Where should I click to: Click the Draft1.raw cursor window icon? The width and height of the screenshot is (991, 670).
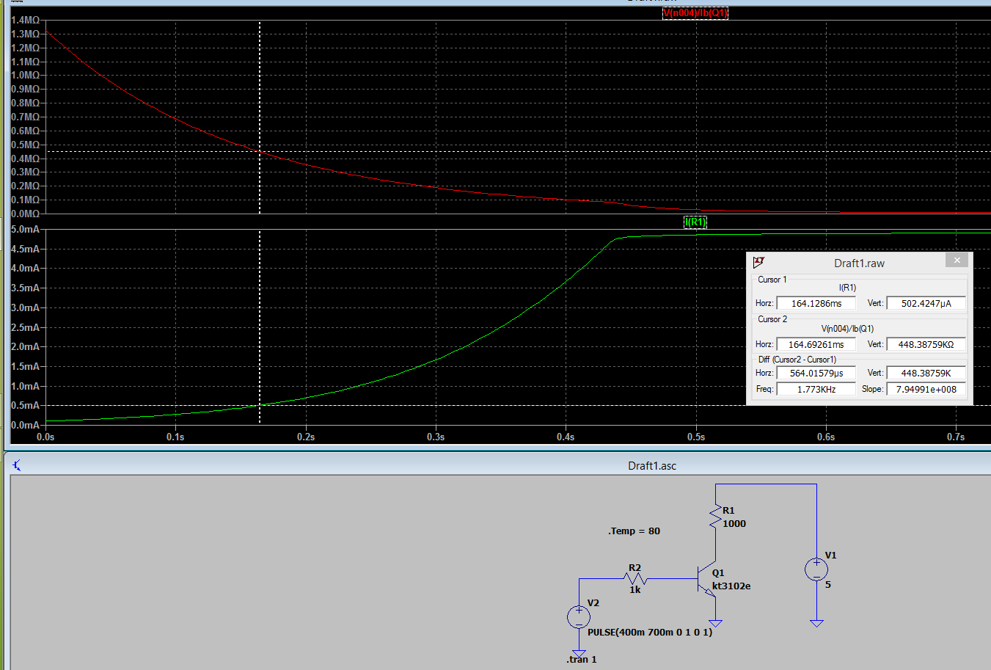[x=759, y=261]
